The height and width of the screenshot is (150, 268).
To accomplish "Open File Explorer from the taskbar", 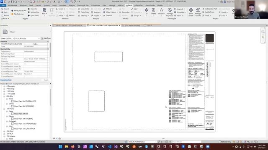I will pyautogui.click(x=67, y=147).
